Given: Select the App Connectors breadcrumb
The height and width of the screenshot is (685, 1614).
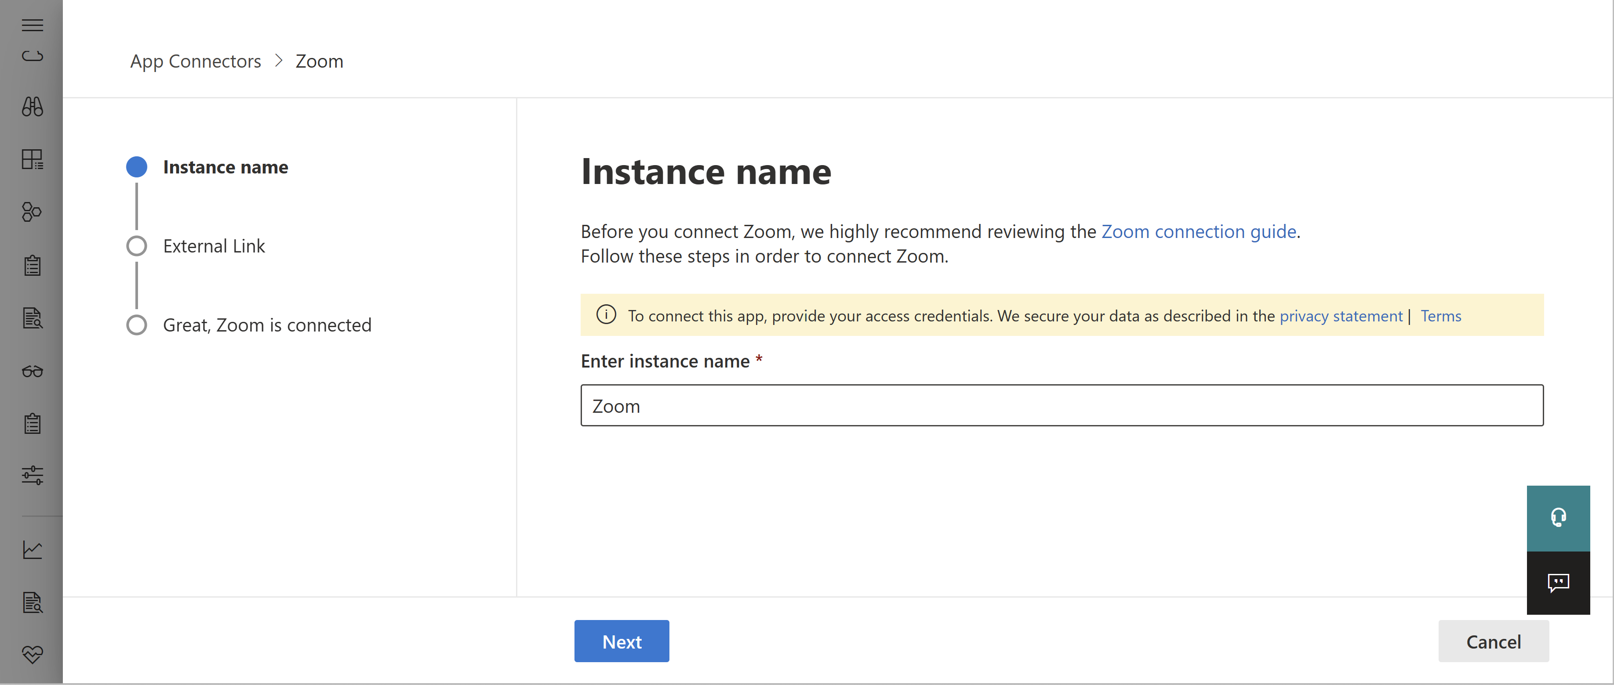Looking at the screenshot, I should pyautogui.click(x=195, y=60).
